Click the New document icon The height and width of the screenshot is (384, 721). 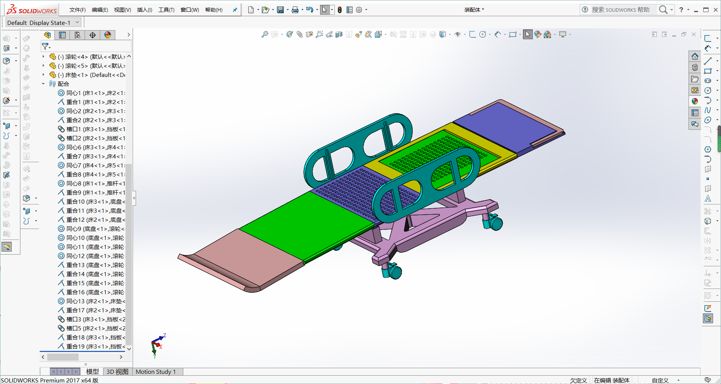tap(251, 10)
